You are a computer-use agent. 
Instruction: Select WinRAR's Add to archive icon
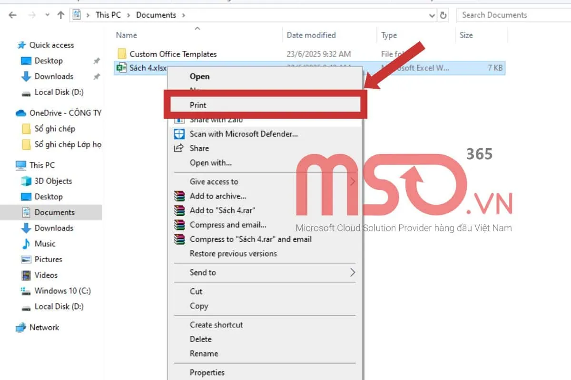coord(179,196)
